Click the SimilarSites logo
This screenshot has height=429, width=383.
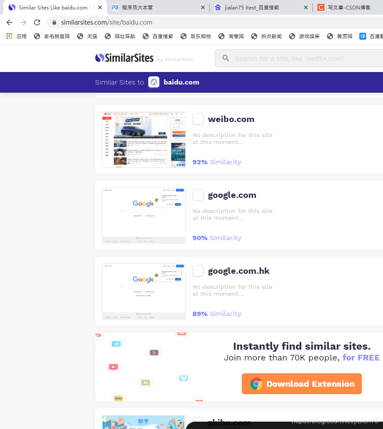pyautogui.click(x=124, y=58)
